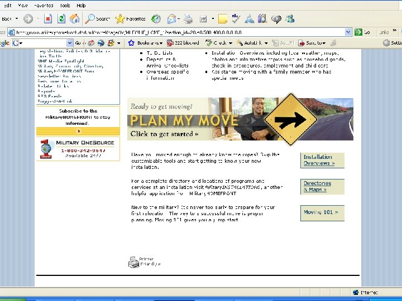Open Reports sidebar link
Viewport: 402px width, 301px height.
(x=46, y=91)
